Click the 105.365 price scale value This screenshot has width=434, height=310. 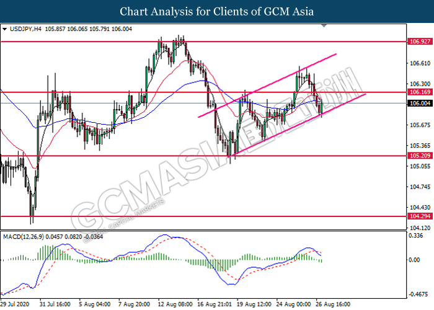click(x=420, y=146)
